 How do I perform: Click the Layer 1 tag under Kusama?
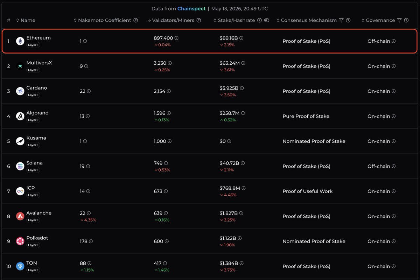(x=33, y=145)
